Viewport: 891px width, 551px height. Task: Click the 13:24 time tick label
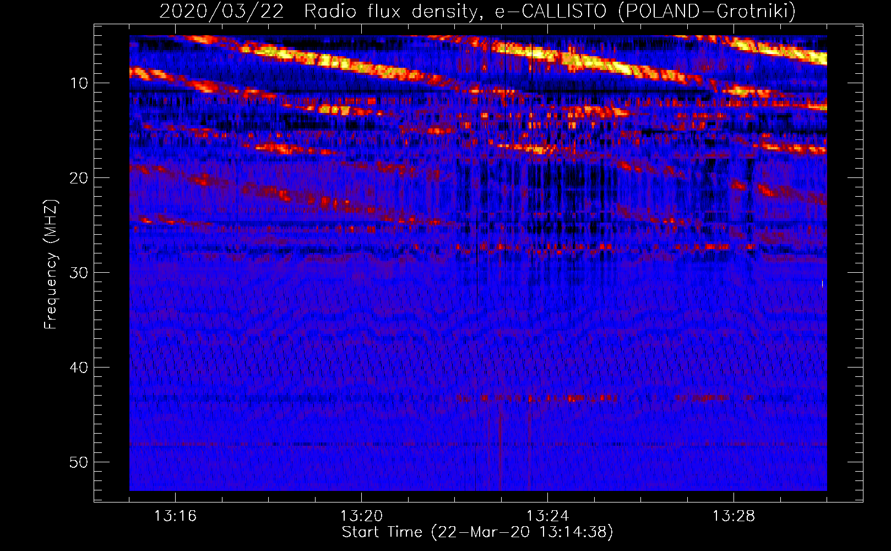[x=547, y=516]
